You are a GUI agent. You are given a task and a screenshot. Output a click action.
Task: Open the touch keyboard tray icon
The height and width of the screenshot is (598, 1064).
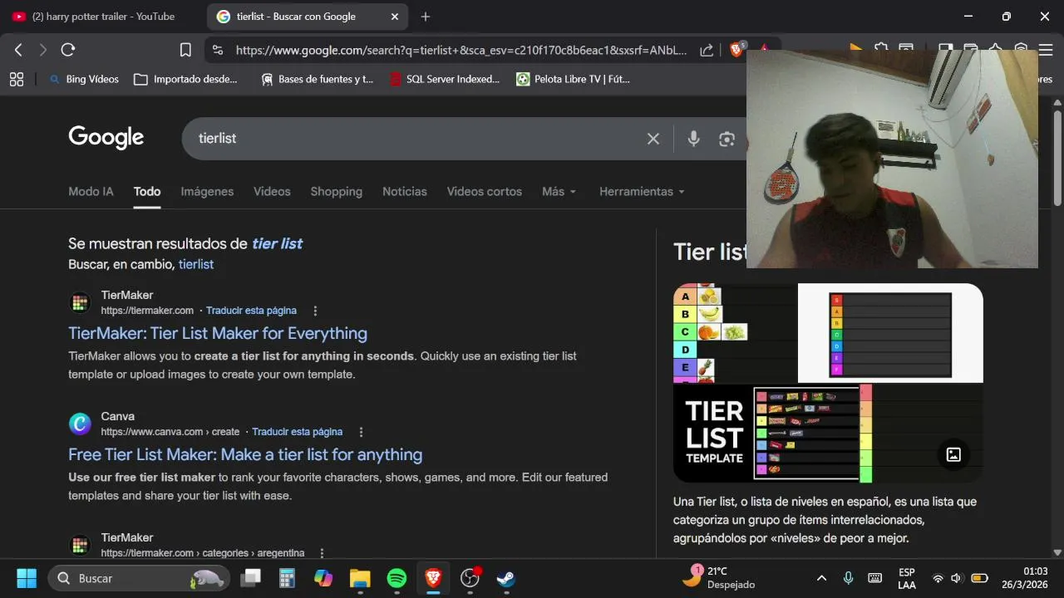click(874, 578)
